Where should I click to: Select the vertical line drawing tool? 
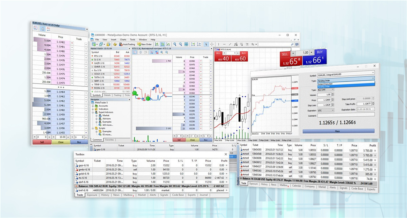tap(218, 44)
